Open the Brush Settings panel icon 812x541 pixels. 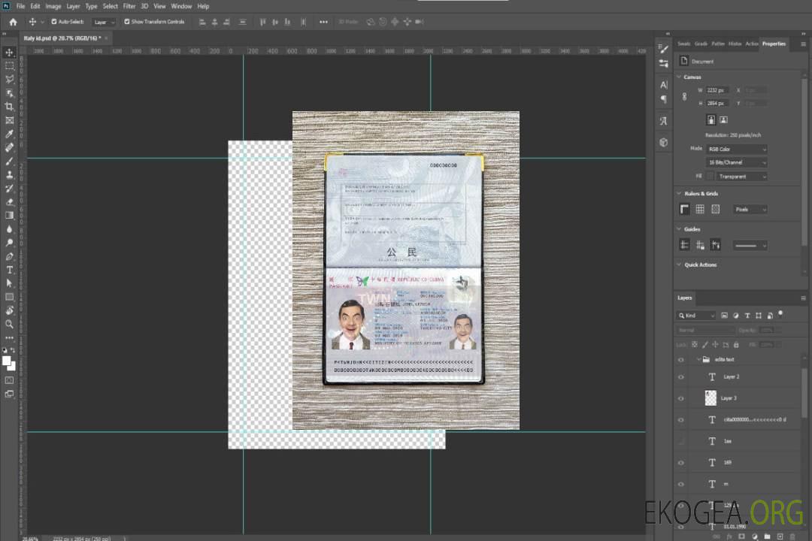(663, 49)
